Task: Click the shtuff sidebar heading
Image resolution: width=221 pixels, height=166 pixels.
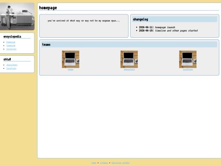Action: 7,59
